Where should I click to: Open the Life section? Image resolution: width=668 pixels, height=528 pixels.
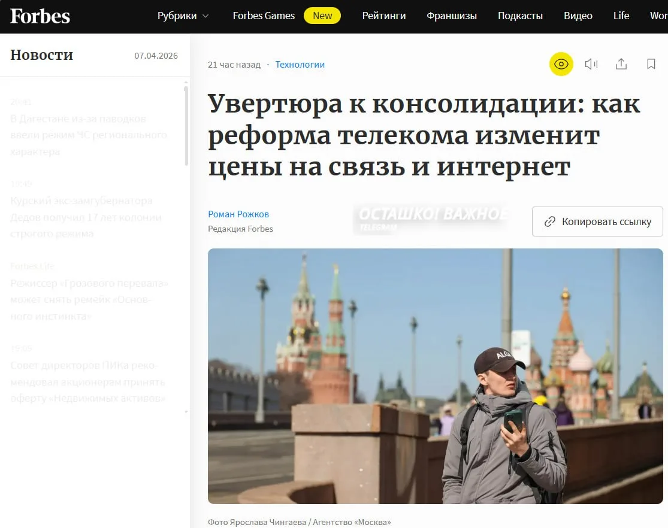click(x=621, y=16)
